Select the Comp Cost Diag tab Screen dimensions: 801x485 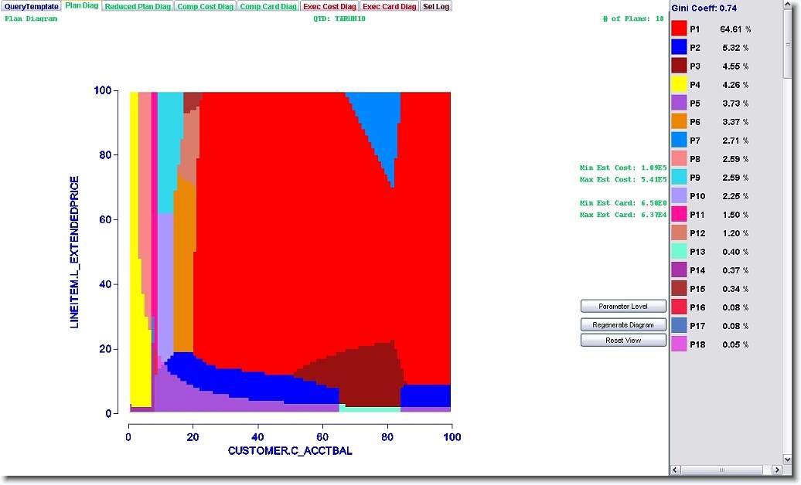pos(205,6)
